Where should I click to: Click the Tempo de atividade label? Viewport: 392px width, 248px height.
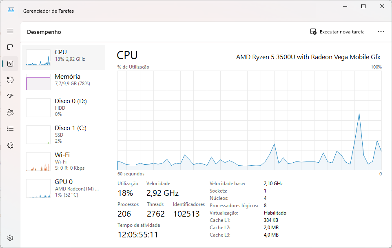tap(139, 225)
